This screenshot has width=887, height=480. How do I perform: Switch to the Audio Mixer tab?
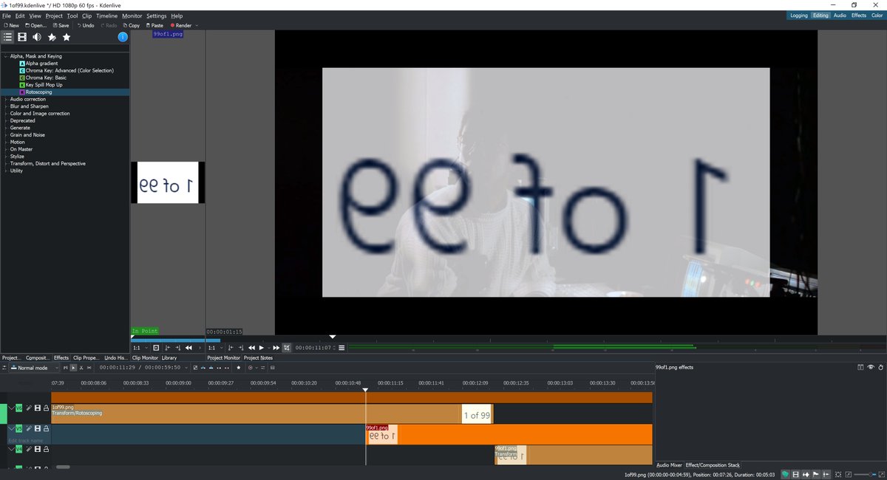tap(669, 465)
